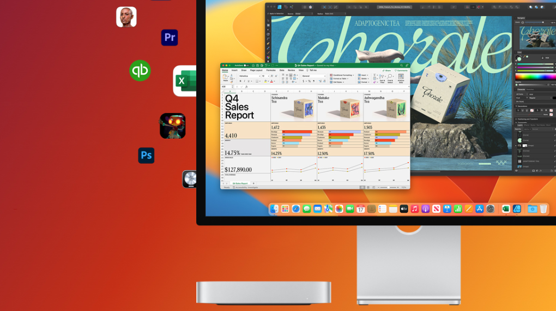Click the fx insert function icon
This screenshot has width=556, height=311.
[x=246, y=87]
